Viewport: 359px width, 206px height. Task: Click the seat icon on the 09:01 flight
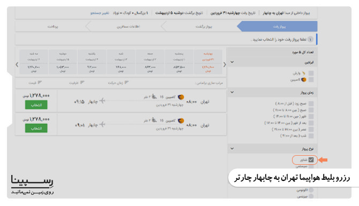(154, 120)
